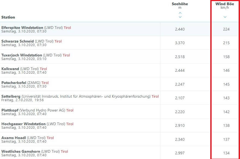Click the Seehöhe column header
The image size is (240, 159).
(180, 4)
